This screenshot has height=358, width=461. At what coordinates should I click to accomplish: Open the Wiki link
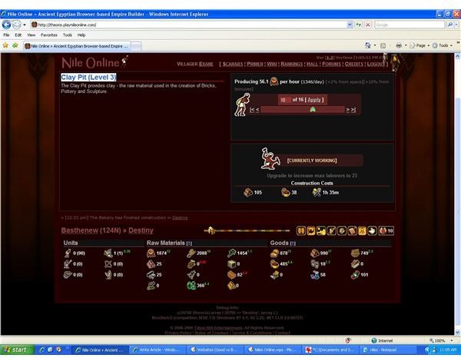click(272, 64)
